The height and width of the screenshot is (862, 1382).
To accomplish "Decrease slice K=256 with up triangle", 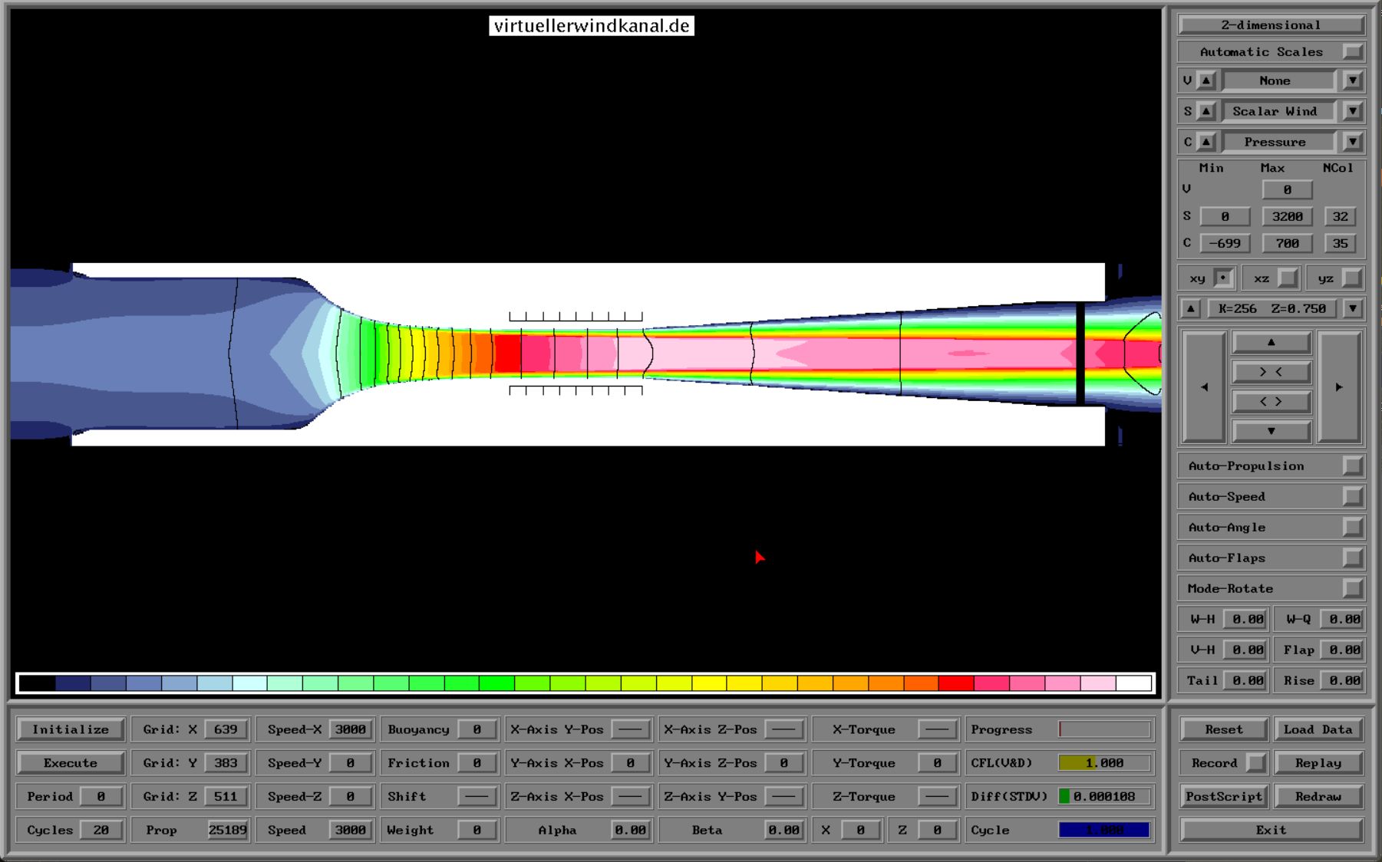I will coord(1191,308).
